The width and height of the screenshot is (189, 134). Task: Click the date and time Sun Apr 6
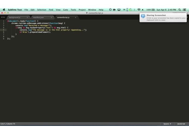click(166, 10)
